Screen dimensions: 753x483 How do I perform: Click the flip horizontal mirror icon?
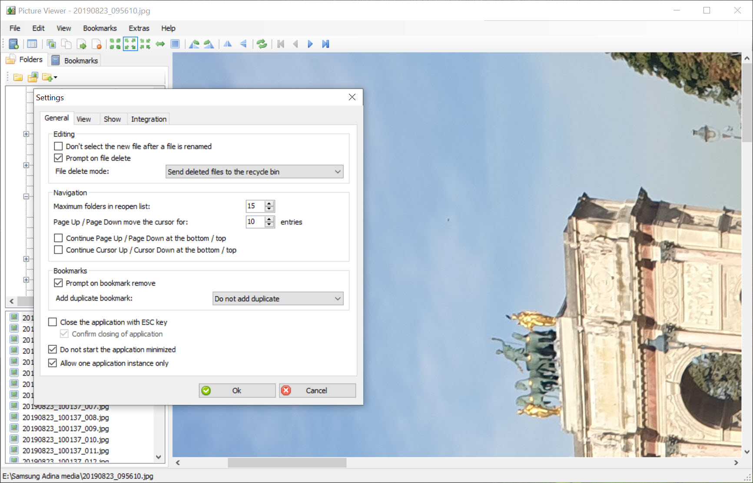[228, 44]
